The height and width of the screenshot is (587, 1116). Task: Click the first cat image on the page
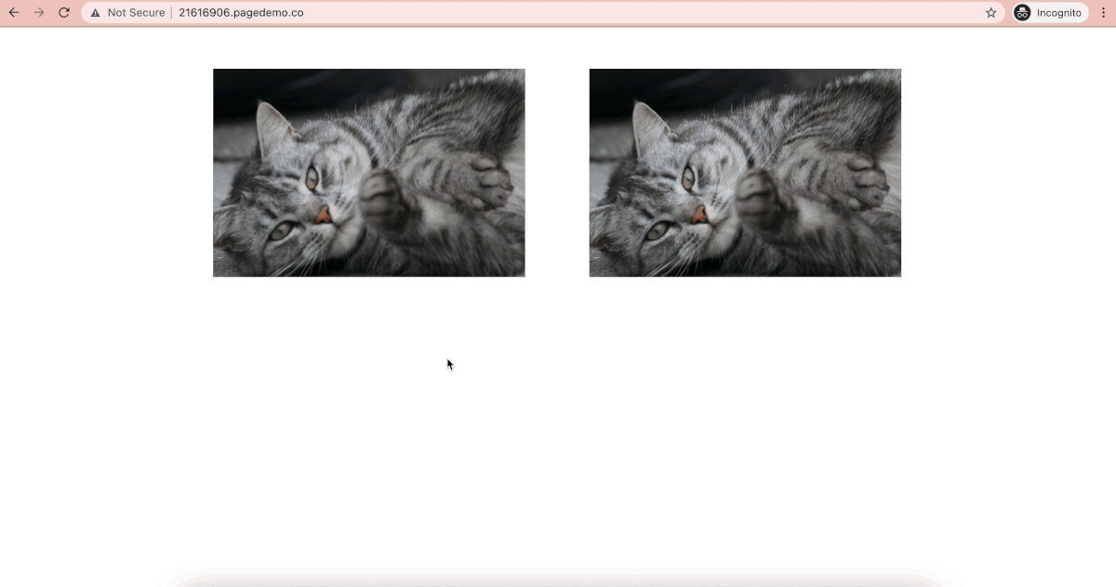(x=368, y=172)
